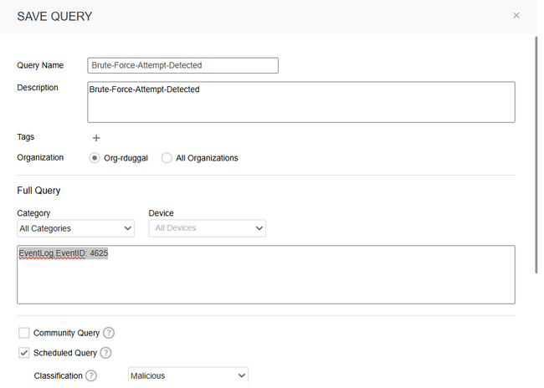
Task: Choose the All Organizations radio option
Action: point(167,158)
